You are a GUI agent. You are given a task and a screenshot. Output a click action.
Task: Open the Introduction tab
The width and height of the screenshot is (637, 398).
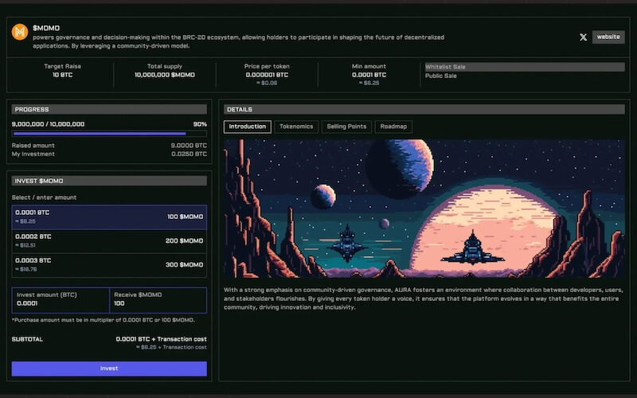tap(247, 127)
